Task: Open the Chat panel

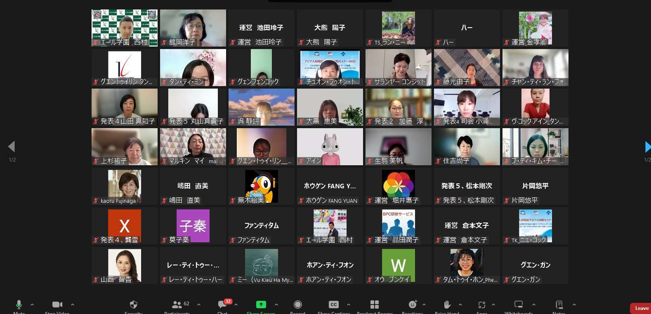Action: click(x=222, y=305)
